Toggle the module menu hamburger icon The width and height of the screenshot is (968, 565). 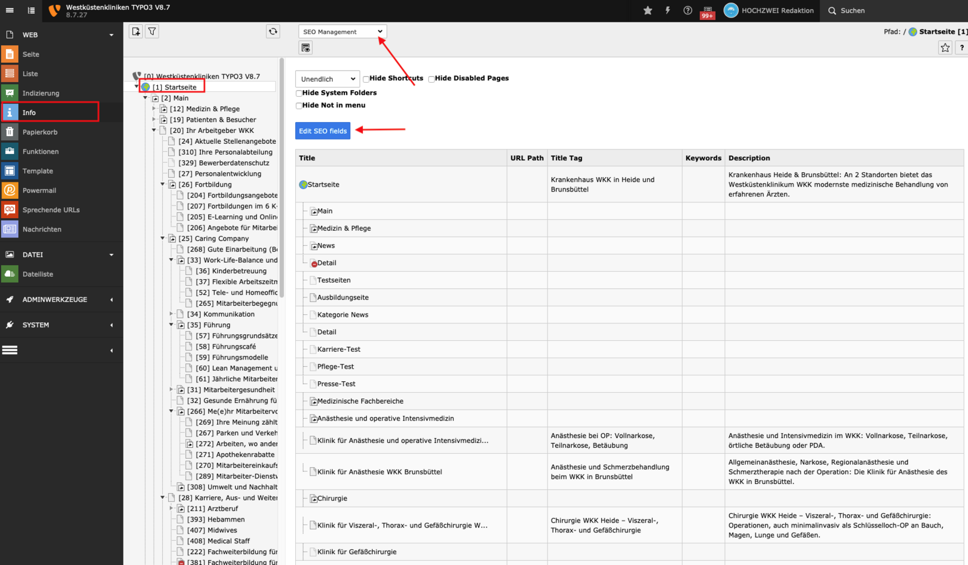tap(10, 10)
